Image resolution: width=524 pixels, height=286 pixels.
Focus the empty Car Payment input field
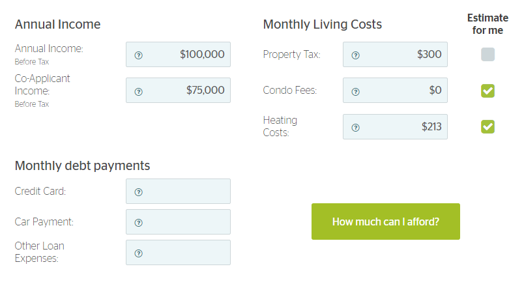click(x=178, y=222)
